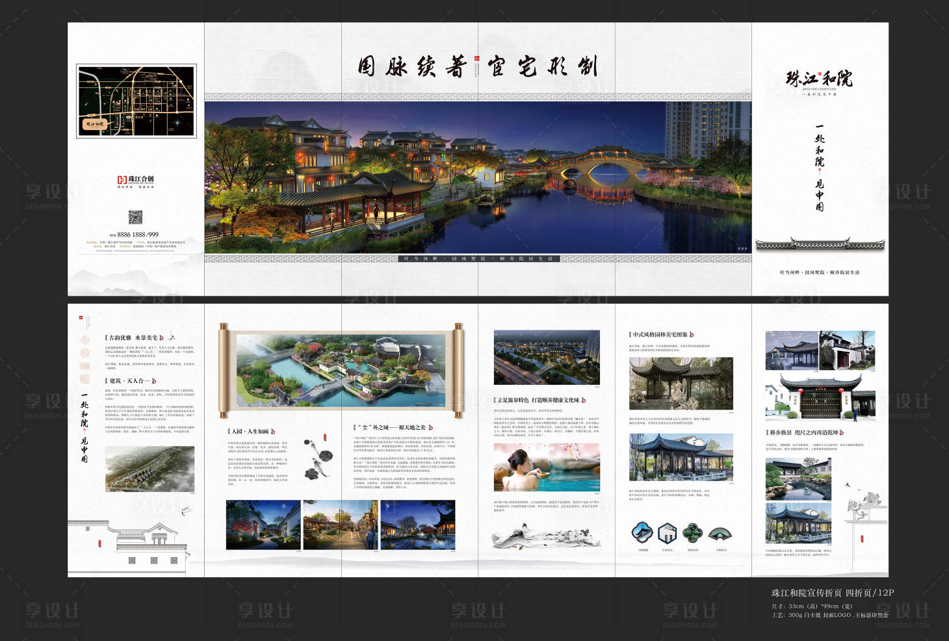Click the footer title 珠江和院宣传折页 四折页/12P

pos(833,593)
